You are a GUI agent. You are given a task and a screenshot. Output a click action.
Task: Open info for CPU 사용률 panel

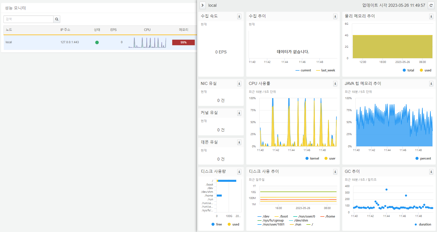tap(335, 84)
